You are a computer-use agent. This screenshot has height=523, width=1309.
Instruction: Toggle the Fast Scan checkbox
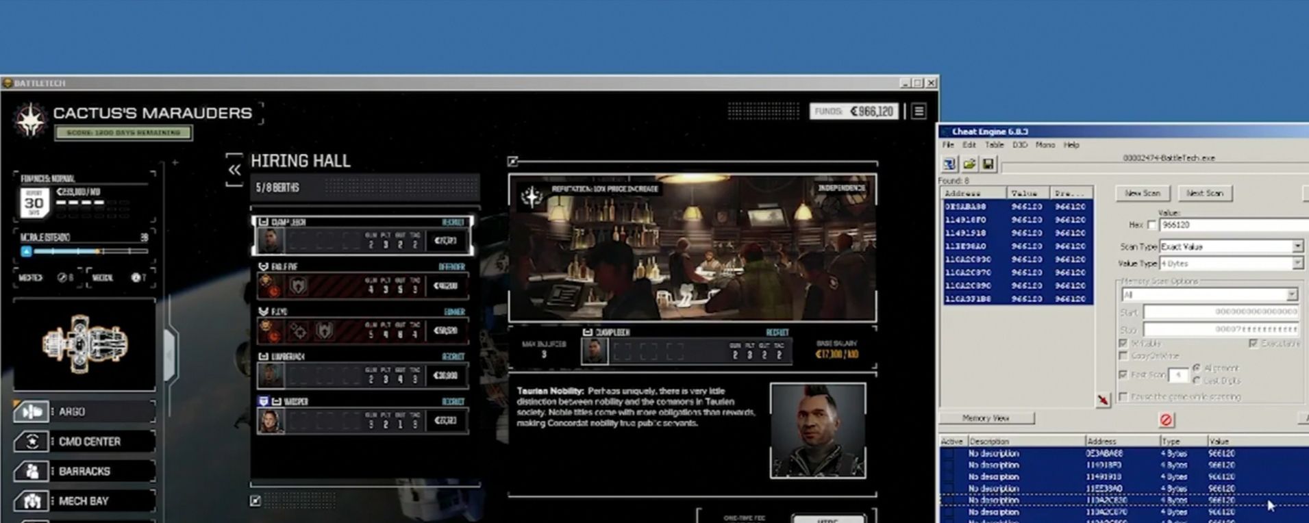(x=1123, y=374)
